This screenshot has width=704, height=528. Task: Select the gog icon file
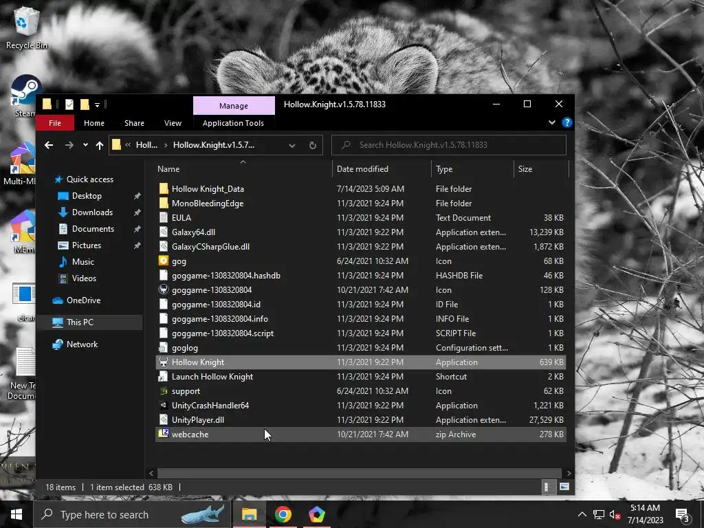[x=164, y=261]
